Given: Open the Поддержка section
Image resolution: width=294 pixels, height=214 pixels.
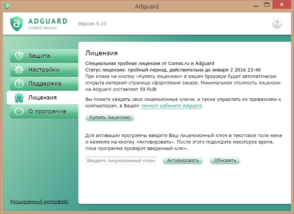Looking at the screenshot, I should coord(44,84).
